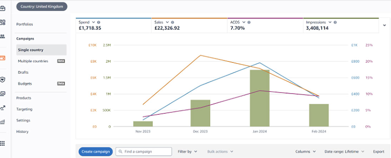Screen dimensions: 391x158
Task: Click the £22,326.92 sales value
Action: tap(167, 28)
